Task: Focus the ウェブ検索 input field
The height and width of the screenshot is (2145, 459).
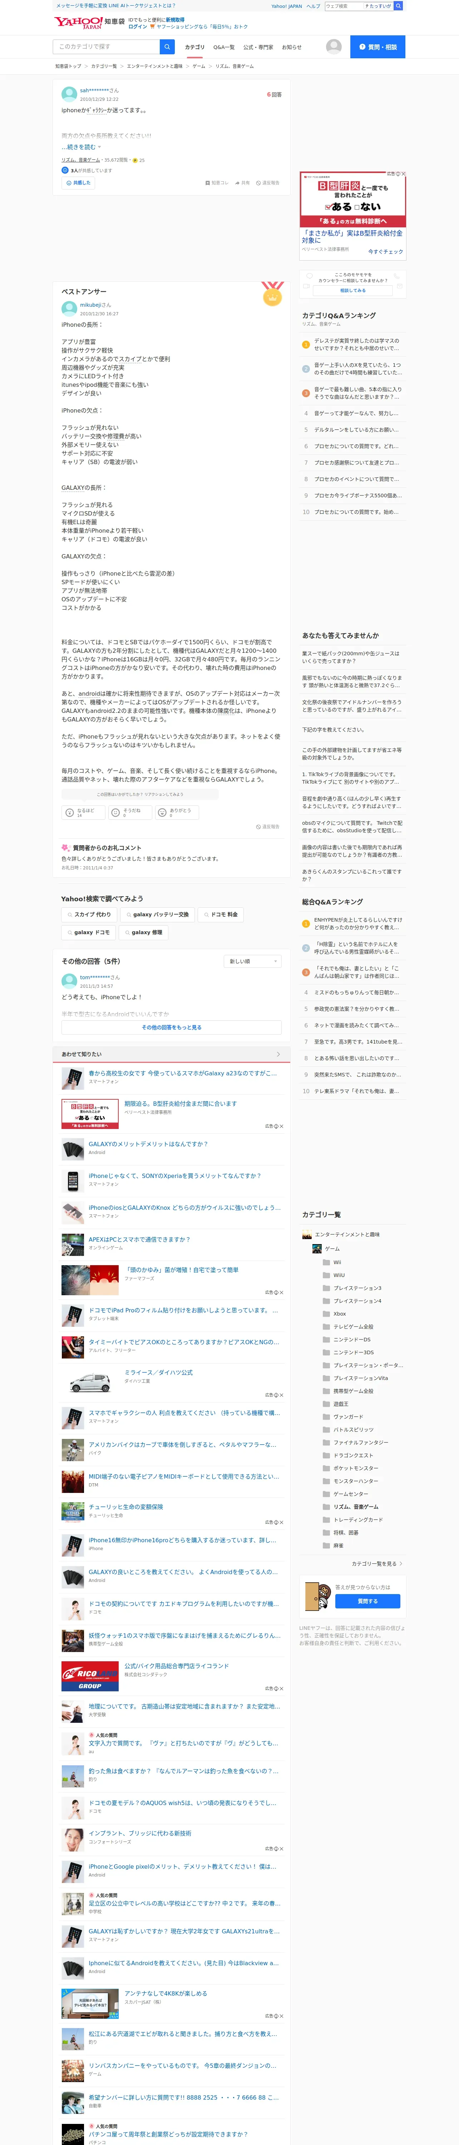Action: [343, 6]
